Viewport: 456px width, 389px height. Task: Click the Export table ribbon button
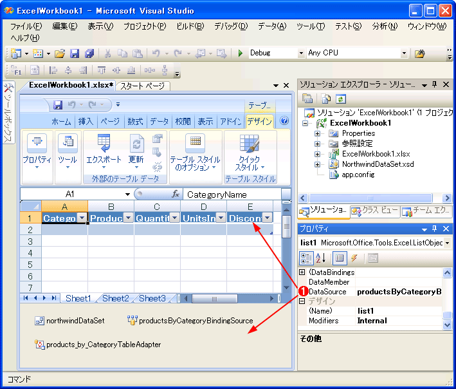coord(104,152)
